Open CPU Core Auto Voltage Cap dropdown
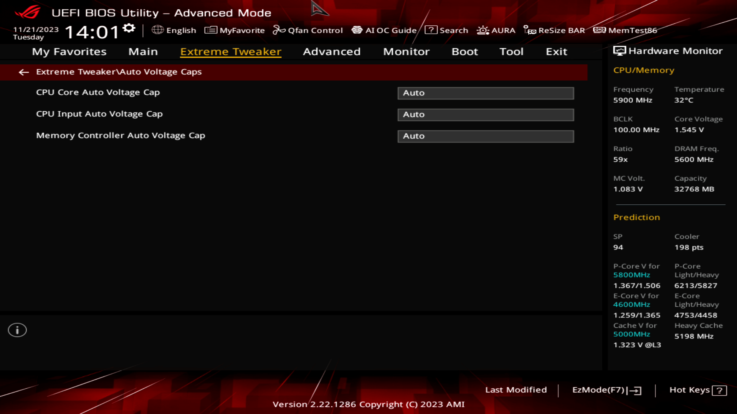Screen dimensions: 737x414 point(486,93)
